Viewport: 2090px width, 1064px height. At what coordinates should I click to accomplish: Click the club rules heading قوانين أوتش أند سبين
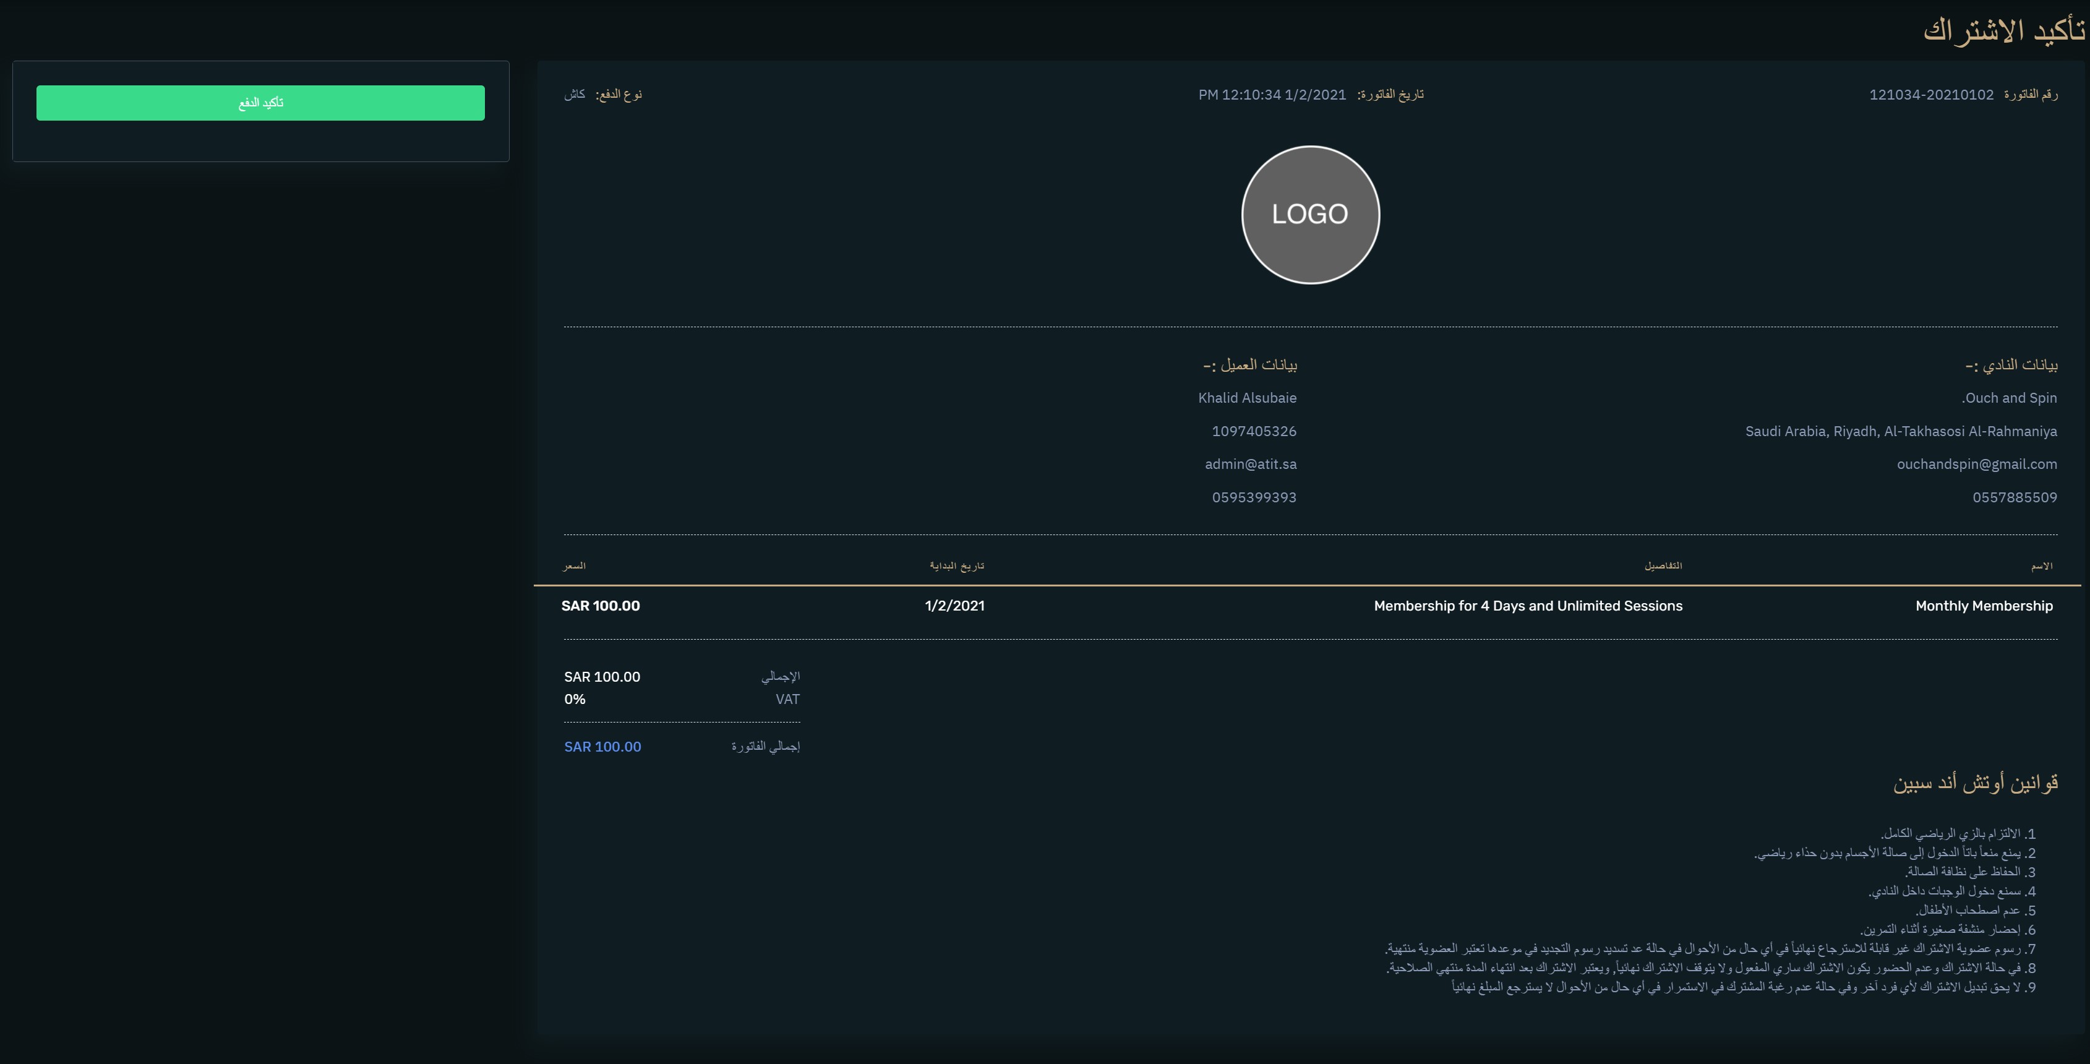point(1975,783)
